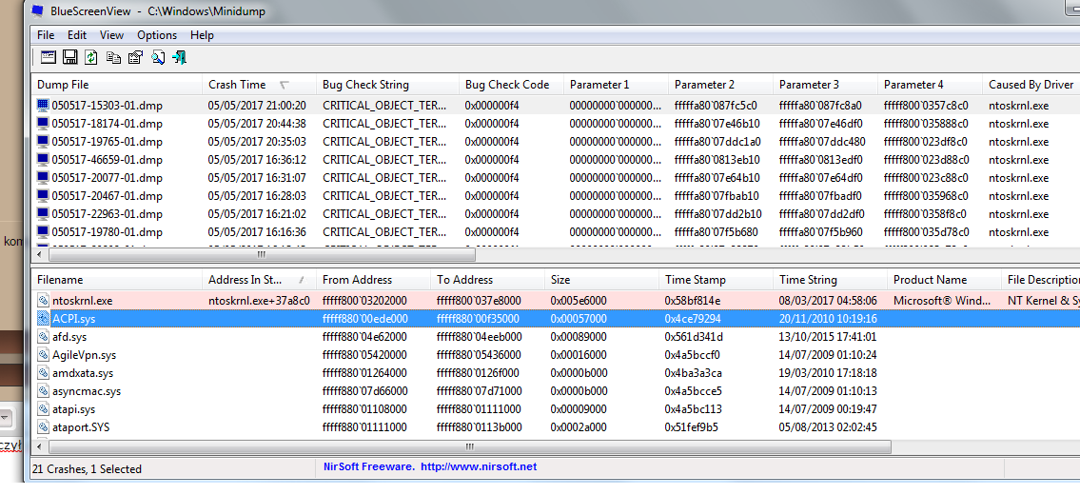Sort list by Bug Check Code header
The width and height of the screenshot is (1080, 495).
(x=507, y=85)
